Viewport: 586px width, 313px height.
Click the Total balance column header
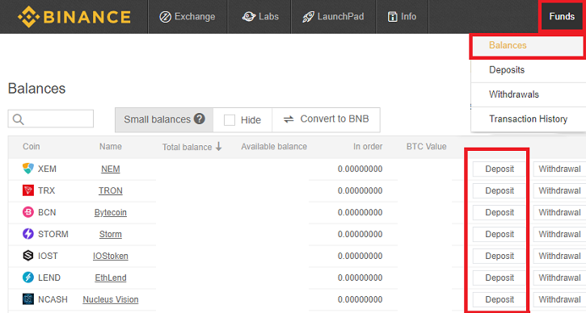click(188, 147)
